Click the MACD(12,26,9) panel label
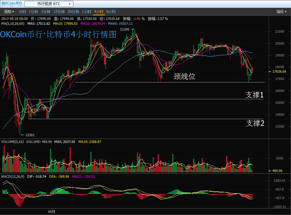Screen dimensions: 291x215 13,177
